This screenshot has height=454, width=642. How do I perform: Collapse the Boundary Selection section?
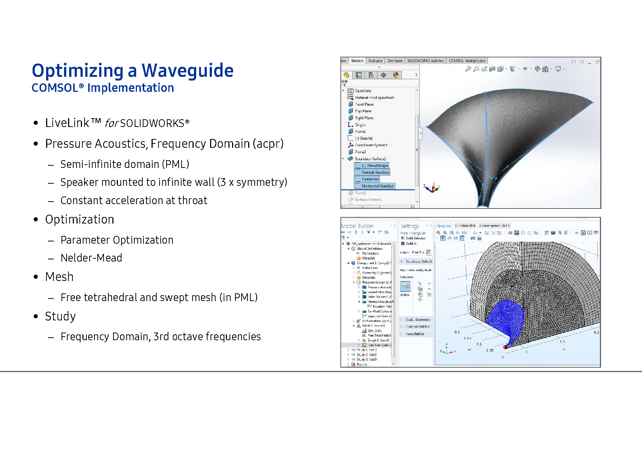(x=402, y=261)
